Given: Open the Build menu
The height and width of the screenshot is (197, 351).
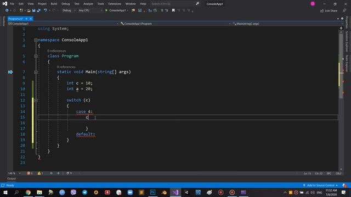Looking at the screenshot, I should pos(54,4).
